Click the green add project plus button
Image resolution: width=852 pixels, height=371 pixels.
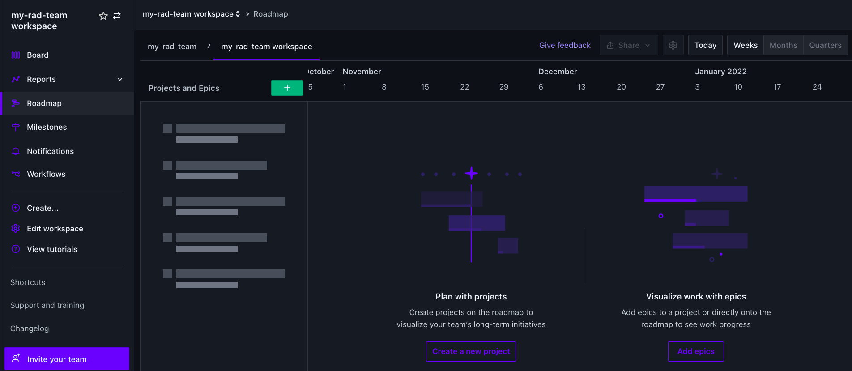point(287,88)
